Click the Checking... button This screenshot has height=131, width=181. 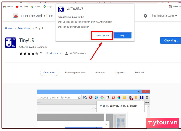tap(171, 40)
